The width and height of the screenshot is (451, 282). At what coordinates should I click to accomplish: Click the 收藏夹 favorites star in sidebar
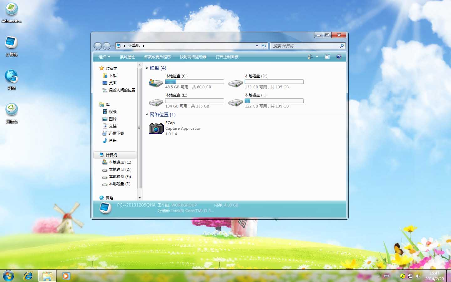click(x=101, y=68)
